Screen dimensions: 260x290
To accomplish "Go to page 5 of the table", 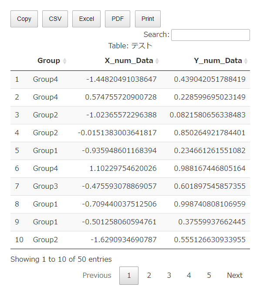I will [209, 275].
